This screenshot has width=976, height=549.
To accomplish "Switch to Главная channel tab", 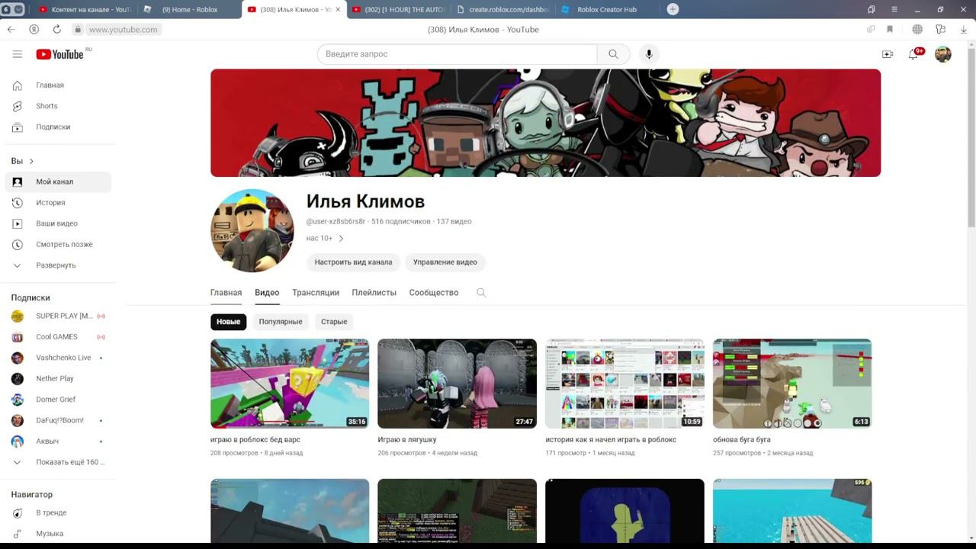I will [x=226, y=293].
